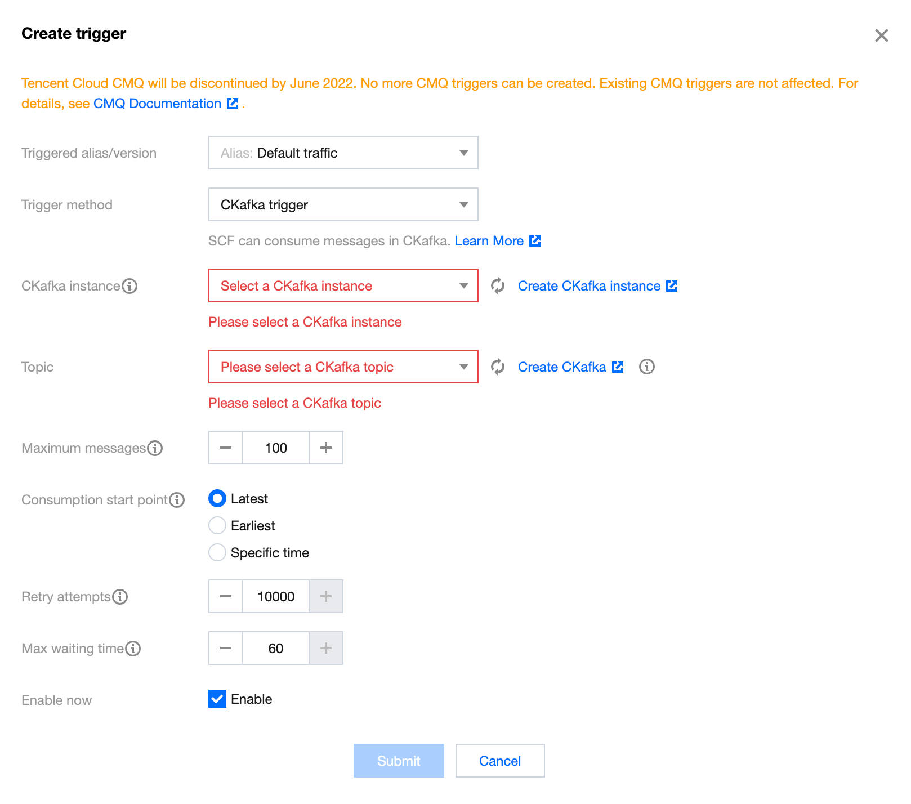This screenshot has height=804, width=911.
Task: Open the Create CKafka instance link
Action: point(597,286)
